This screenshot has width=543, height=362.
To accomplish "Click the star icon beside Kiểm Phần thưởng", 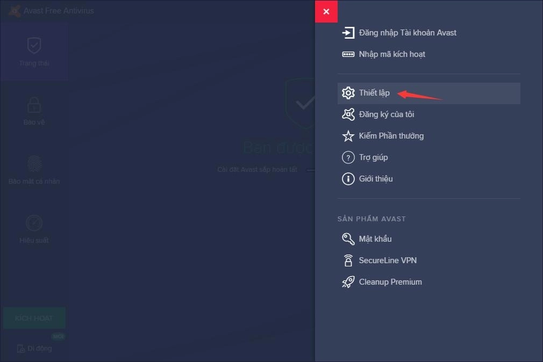I will point(348,135).
